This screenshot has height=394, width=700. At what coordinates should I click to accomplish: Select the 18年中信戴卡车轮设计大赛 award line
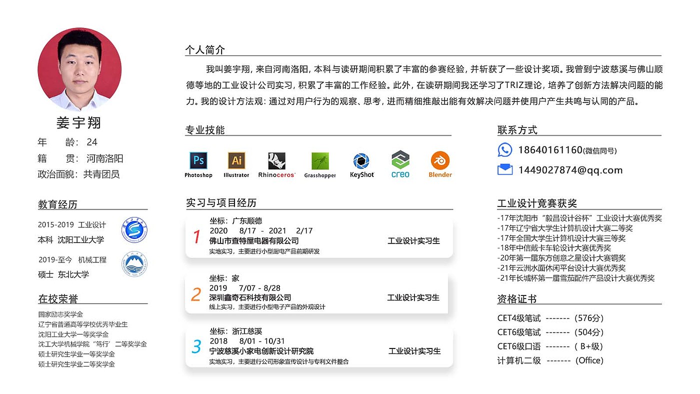554,248
